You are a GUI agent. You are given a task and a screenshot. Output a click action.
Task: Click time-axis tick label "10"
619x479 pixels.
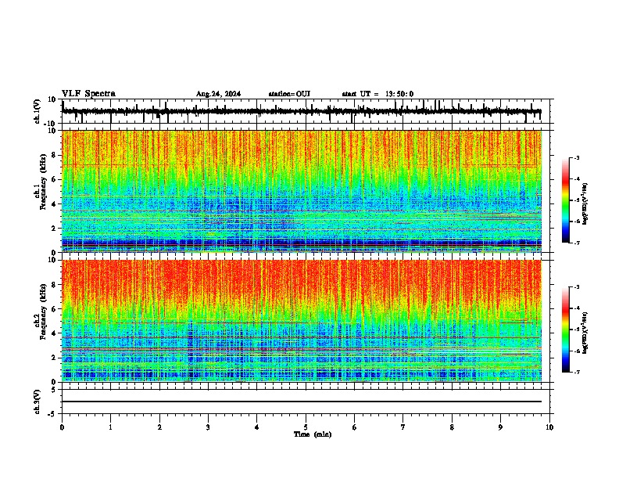(x=549, y=427)
